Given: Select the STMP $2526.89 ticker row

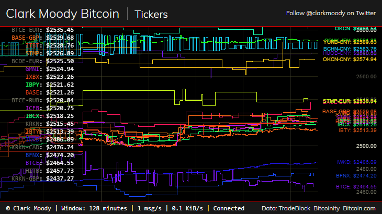Looking at the screenshot, I should [x=50, y=53].
